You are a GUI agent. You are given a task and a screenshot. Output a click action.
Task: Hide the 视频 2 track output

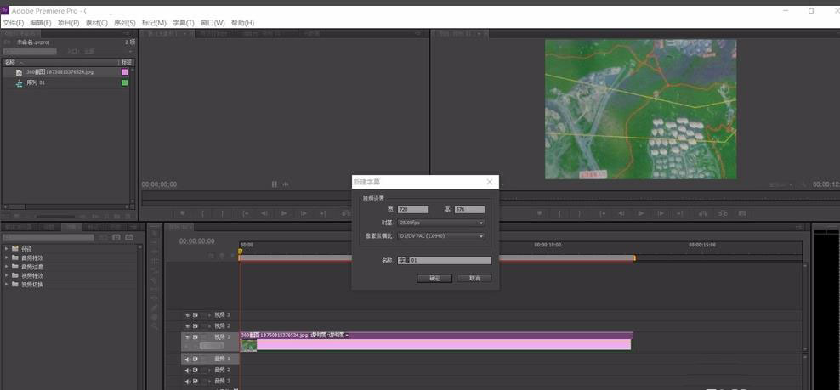pos(188,325)
